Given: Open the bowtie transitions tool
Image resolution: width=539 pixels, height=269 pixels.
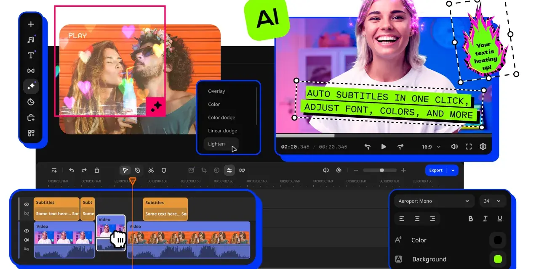Looking at the screenshot, I should tap(31, 71).
